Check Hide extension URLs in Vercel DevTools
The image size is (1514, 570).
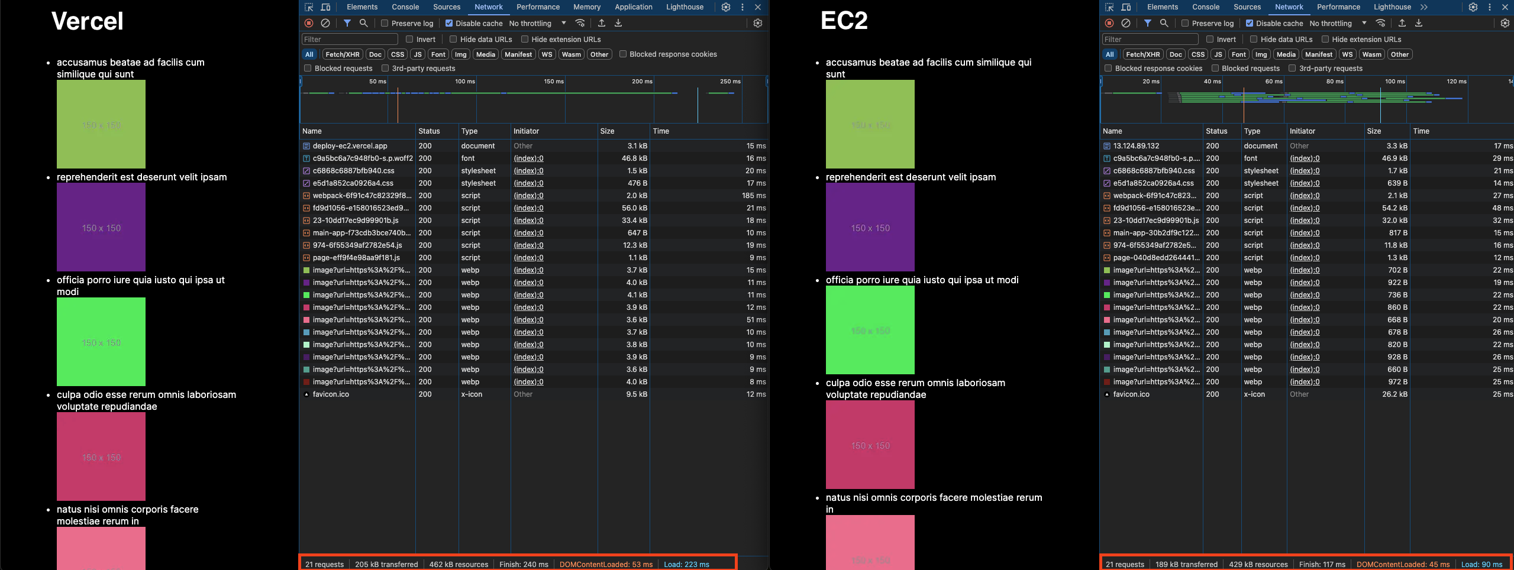525,40
